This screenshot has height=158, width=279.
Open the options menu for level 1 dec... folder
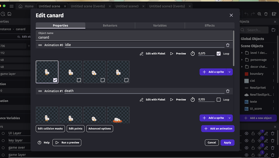274,53
